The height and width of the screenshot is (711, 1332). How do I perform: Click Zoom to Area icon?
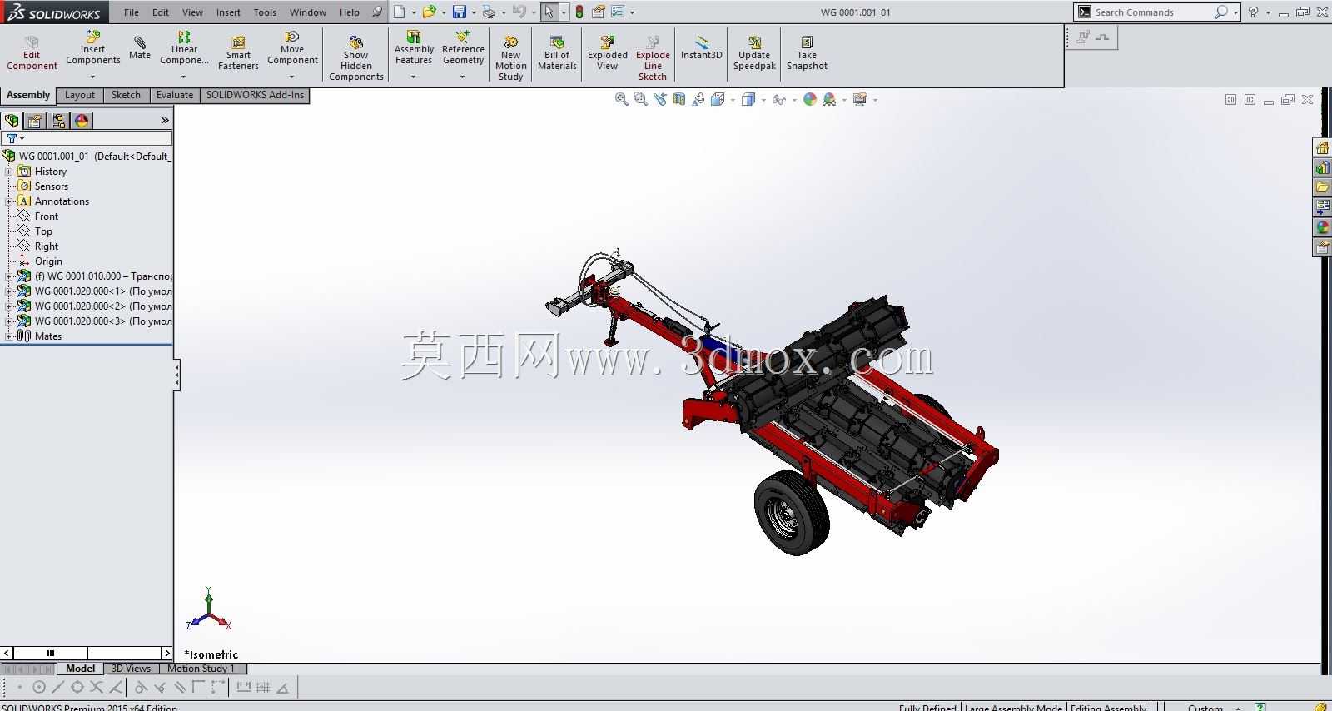pos(640,99)
